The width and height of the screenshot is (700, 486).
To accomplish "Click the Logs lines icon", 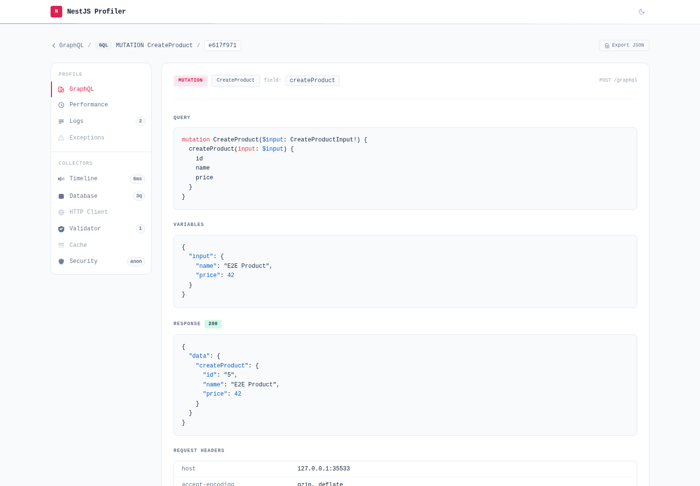I will [61, 121].
